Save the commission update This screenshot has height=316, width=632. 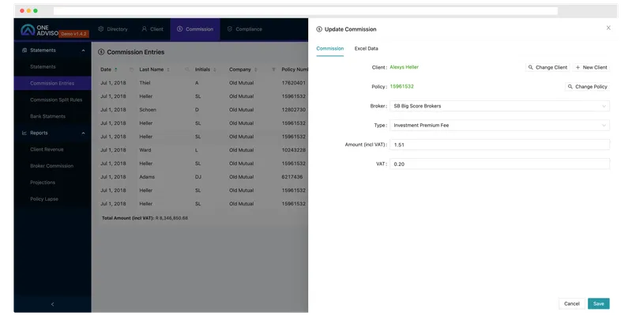click(x=599, y=303)
